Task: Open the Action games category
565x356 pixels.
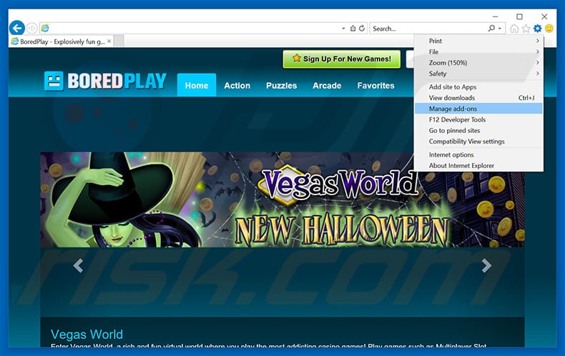Action: click(237, 85)
